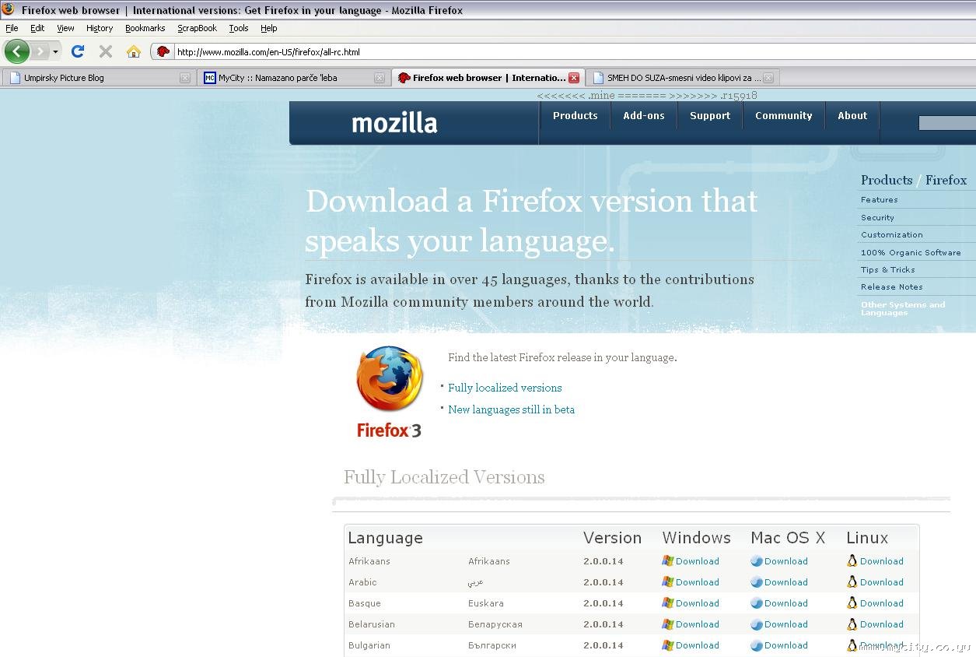
Task: Click Linux penguin icon in Afrikaans row
Action: point(852,561)
